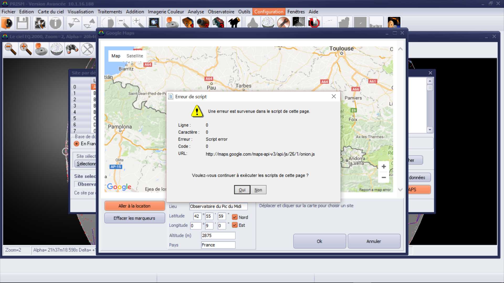Click the down arrow of right list scrollbar
This screenshot has width=504, height=283.
[430, 130]
